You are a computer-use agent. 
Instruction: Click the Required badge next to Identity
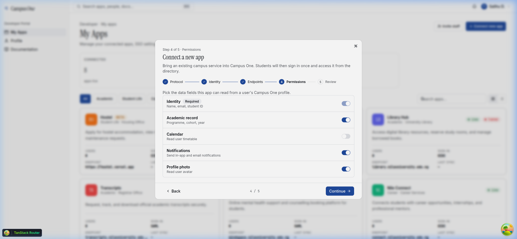pyautogui.click(x=192, y=102)
